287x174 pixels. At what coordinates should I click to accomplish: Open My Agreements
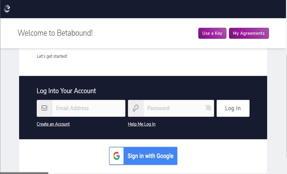click(249, 33)
